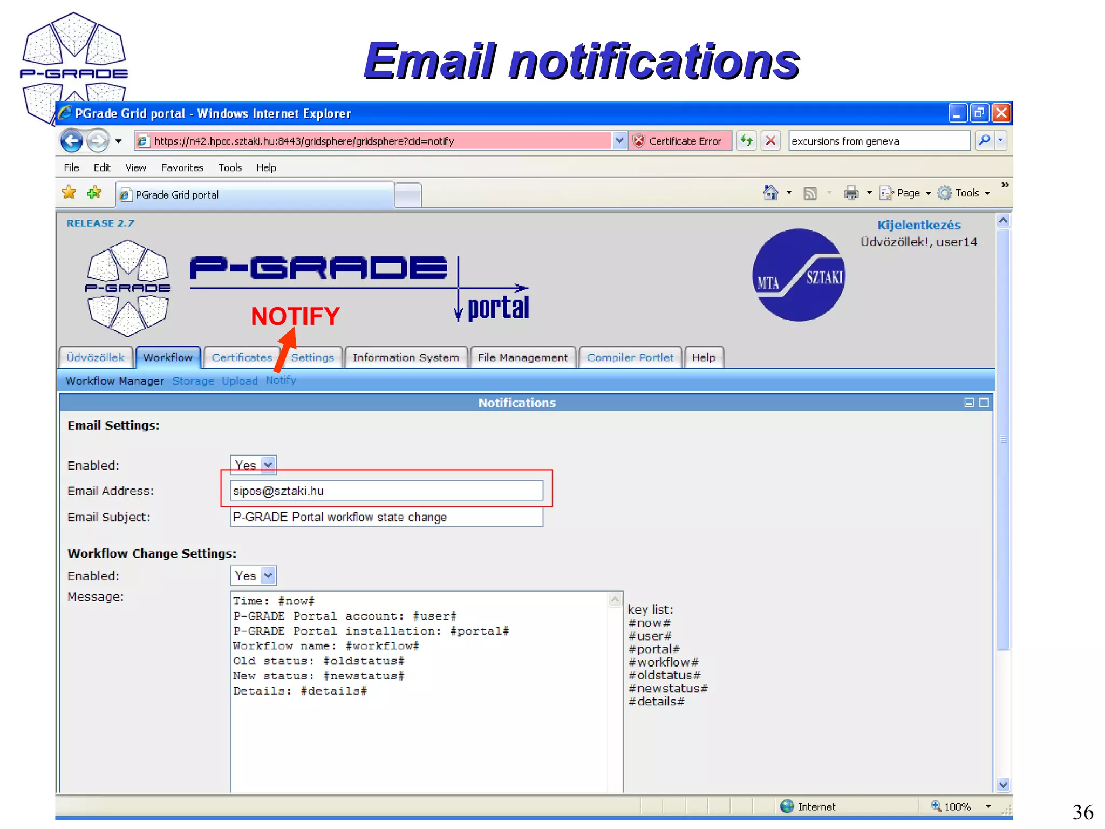Click the browser Back arrow button
This screenshot has width=1105, height=829.
point(71,141)
